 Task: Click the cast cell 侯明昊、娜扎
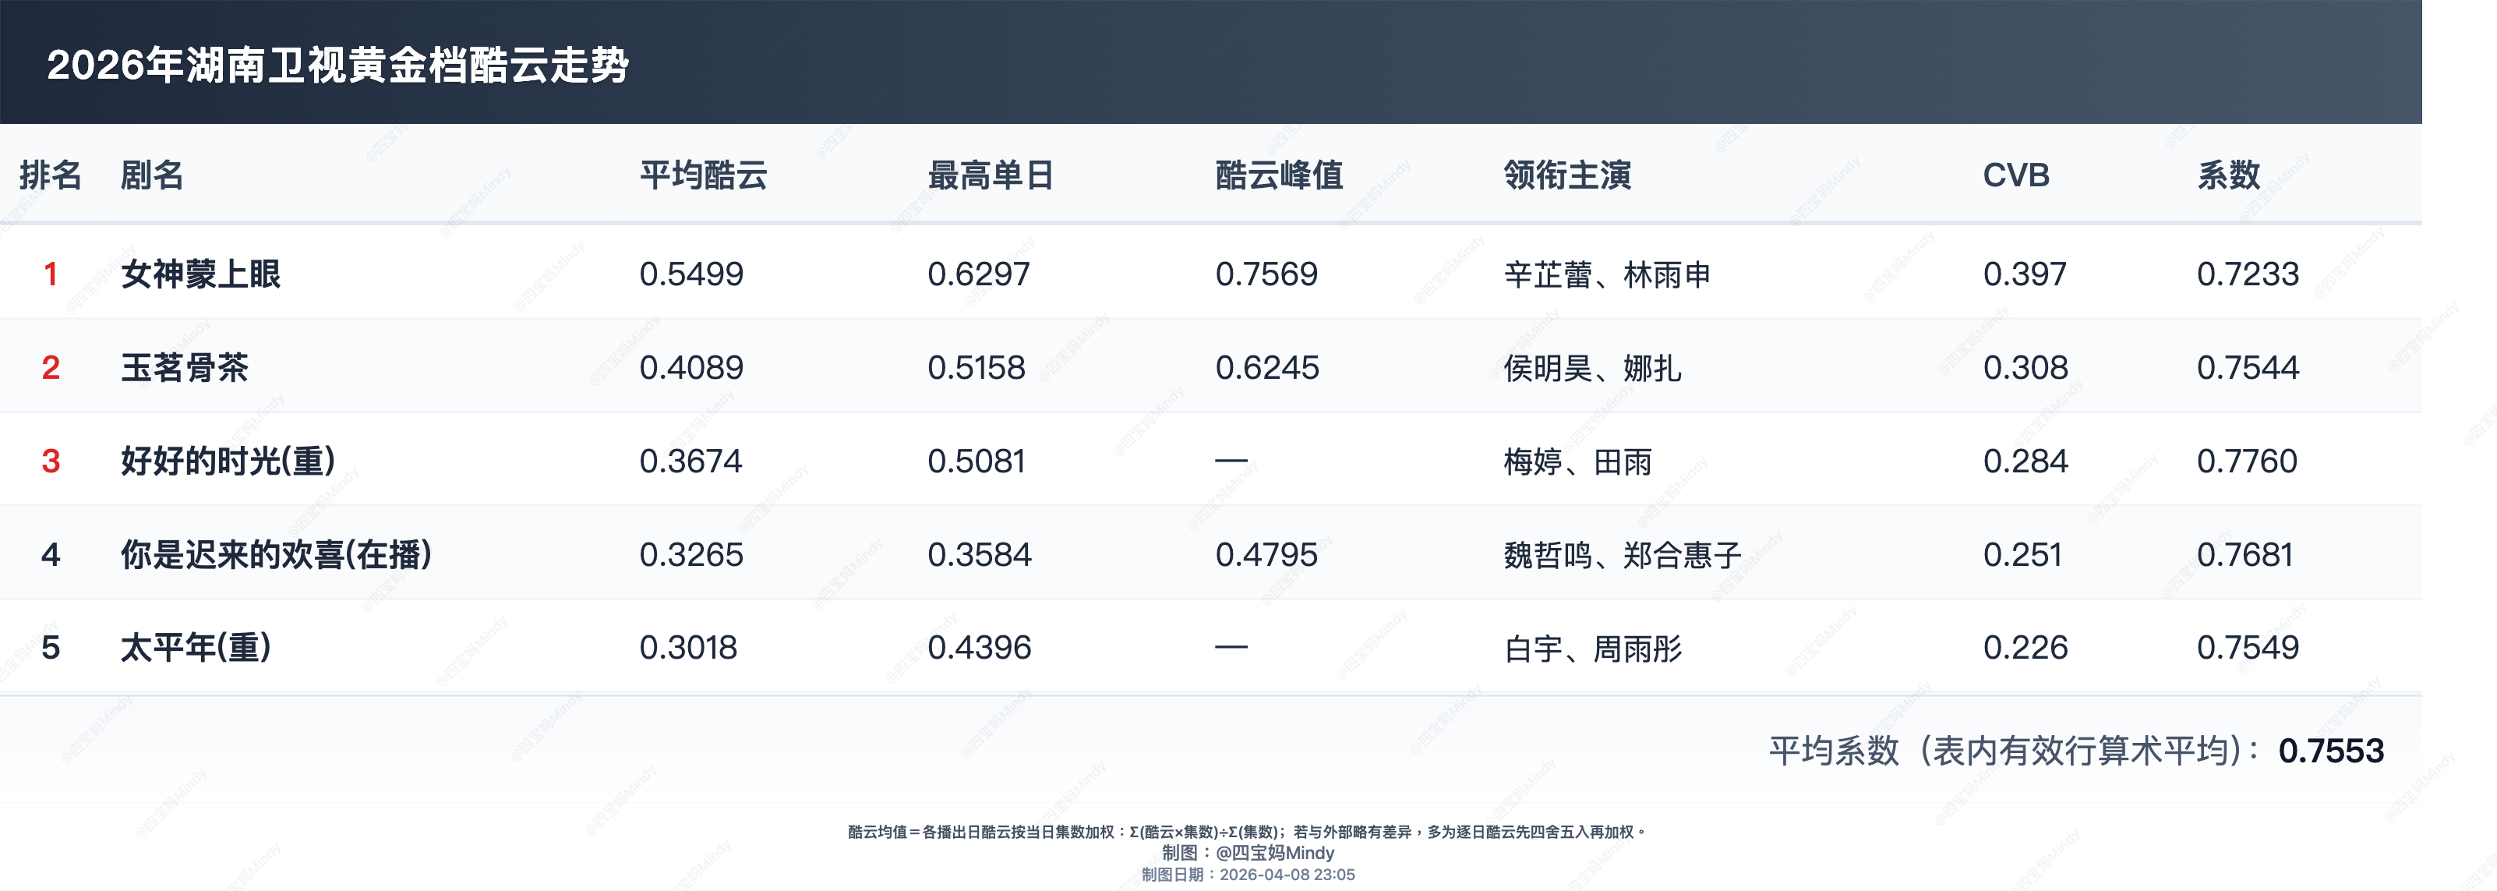coord(1591,369)
